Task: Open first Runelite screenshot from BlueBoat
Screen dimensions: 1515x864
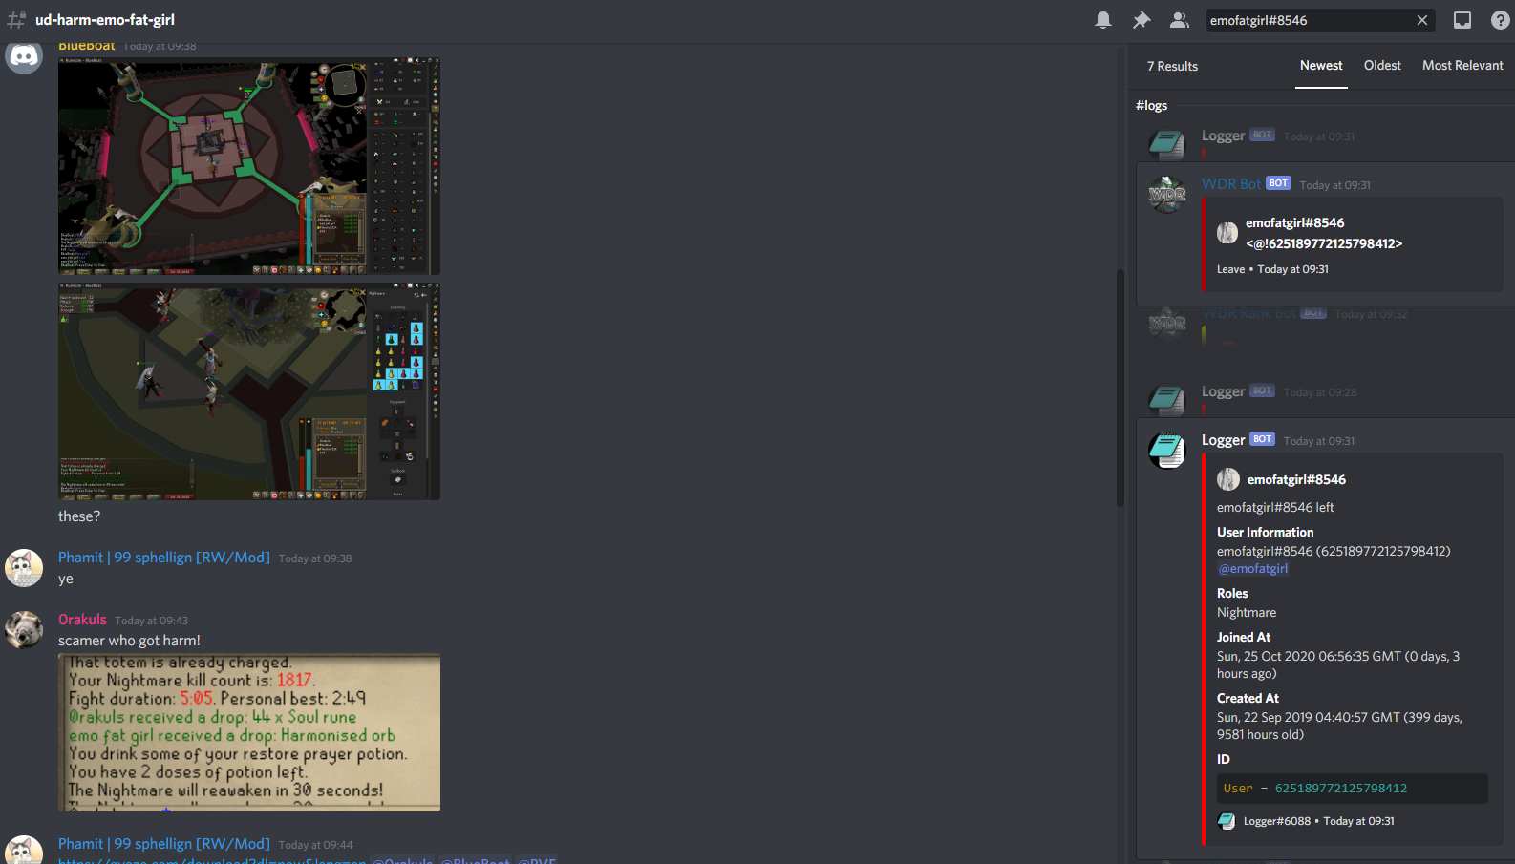Action: (249, 165)
